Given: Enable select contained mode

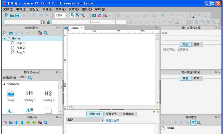Looking at the screenshot, I should pos(78,15).
